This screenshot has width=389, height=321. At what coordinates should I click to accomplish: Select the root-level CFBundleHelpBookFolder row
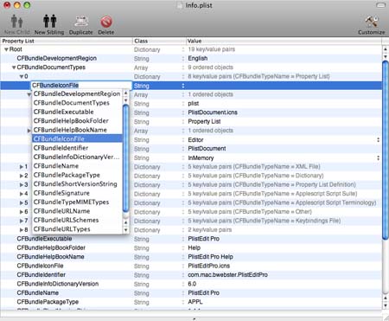(191, 247)
